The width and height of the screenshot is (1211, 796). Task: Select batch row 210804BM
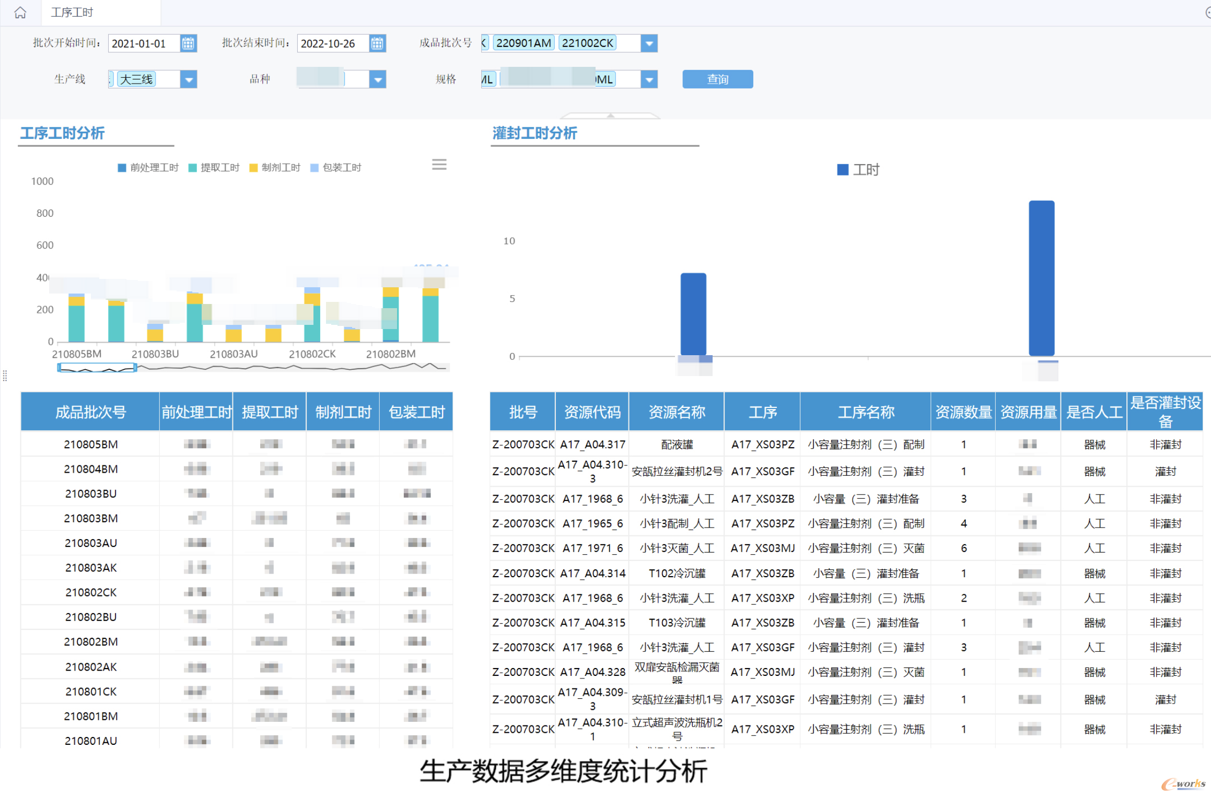tap(237, 469)
